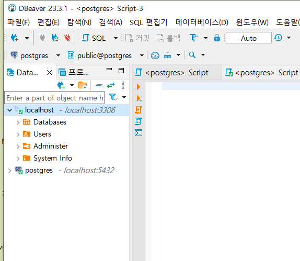This screenshot has width=300, height=261.
Task: Open the 탐색(N) menu
Action: (79, 22)
